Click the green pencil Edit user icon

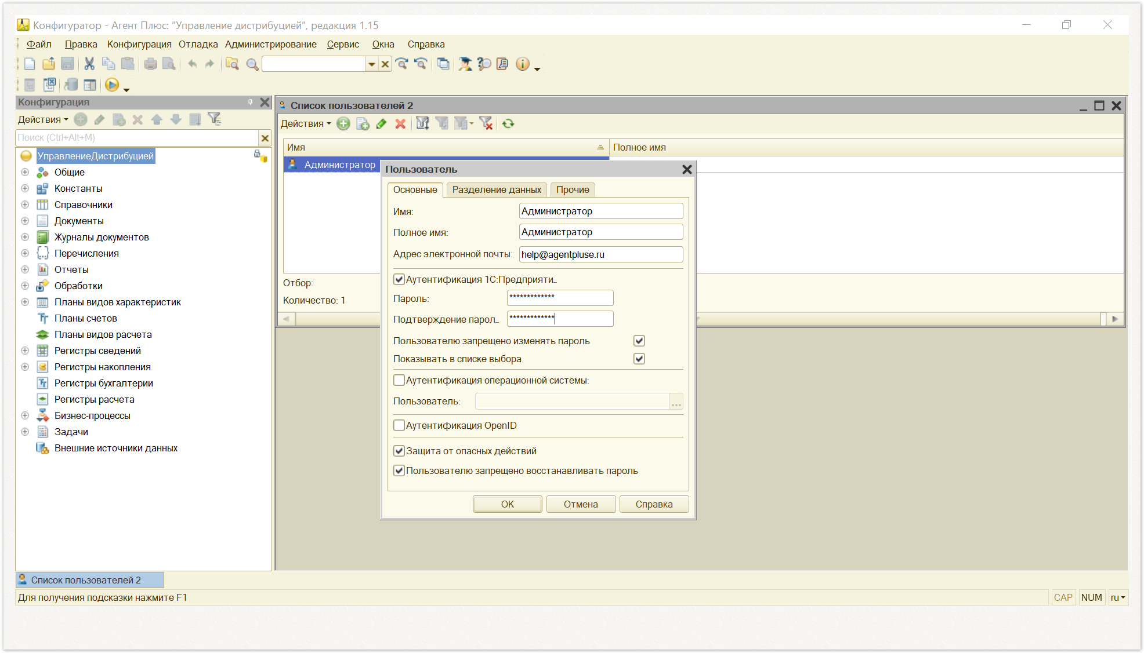[x=381, y=124]
